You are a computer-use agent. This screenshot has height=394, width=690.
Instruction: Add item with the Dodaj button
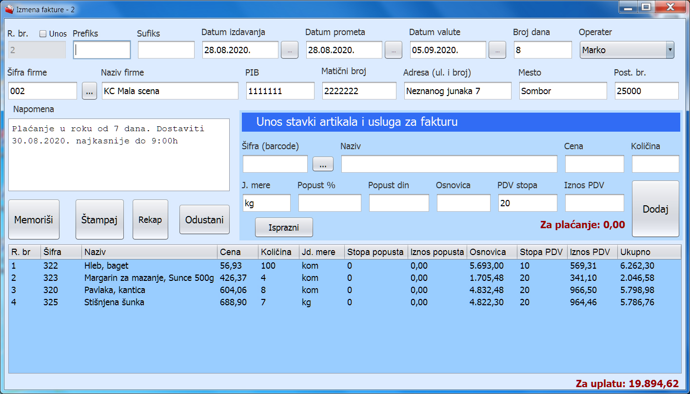pos(655,209)
